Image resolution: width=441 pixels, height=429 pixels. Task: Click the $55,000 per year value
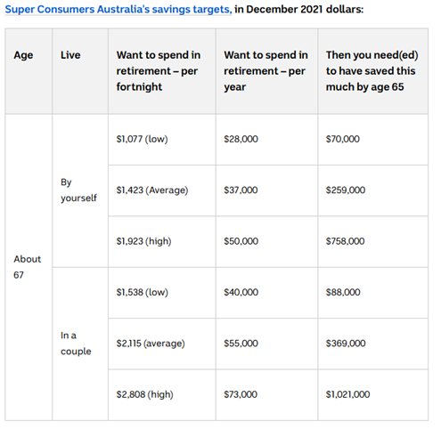tap(241, 344)
